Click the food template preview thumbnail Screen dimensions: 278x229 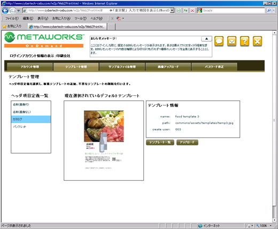pyautogui.click(x=104, y=140)
